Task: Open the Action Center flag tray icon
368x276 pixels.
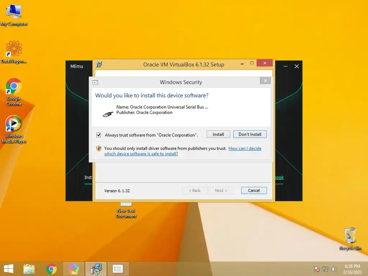Action: point(317,269)
